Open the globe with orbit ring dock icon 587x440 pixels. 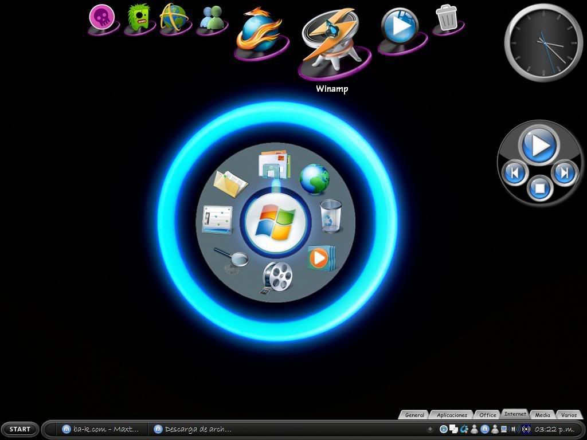174,18
